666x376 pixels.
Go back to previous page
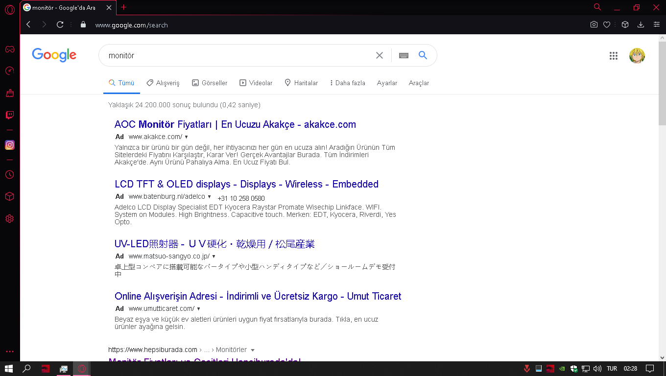pyautogui.click(x=28, y=24)
